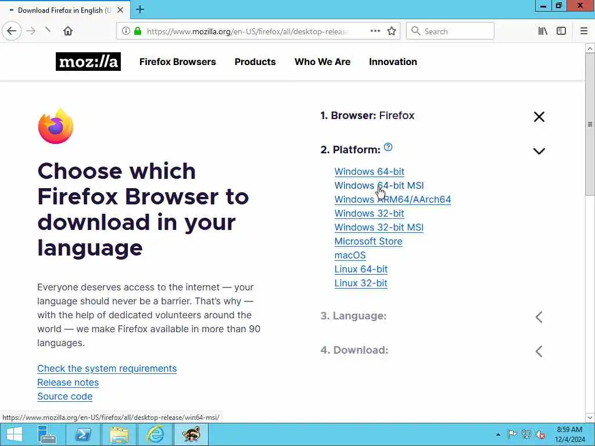595x446 pixels.
Task: Clear the Browser selection with X icon
Action: [x=539, y=116]
